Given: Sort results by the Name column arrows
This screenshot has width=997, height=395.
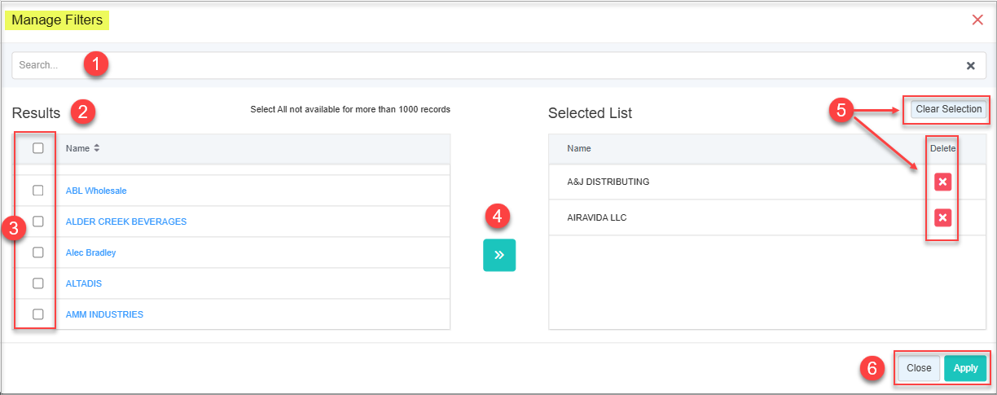Looking at the screenshot, I should click(97, 148).
